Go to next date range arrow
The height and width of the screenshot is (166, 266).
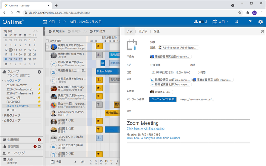point(64,22)
